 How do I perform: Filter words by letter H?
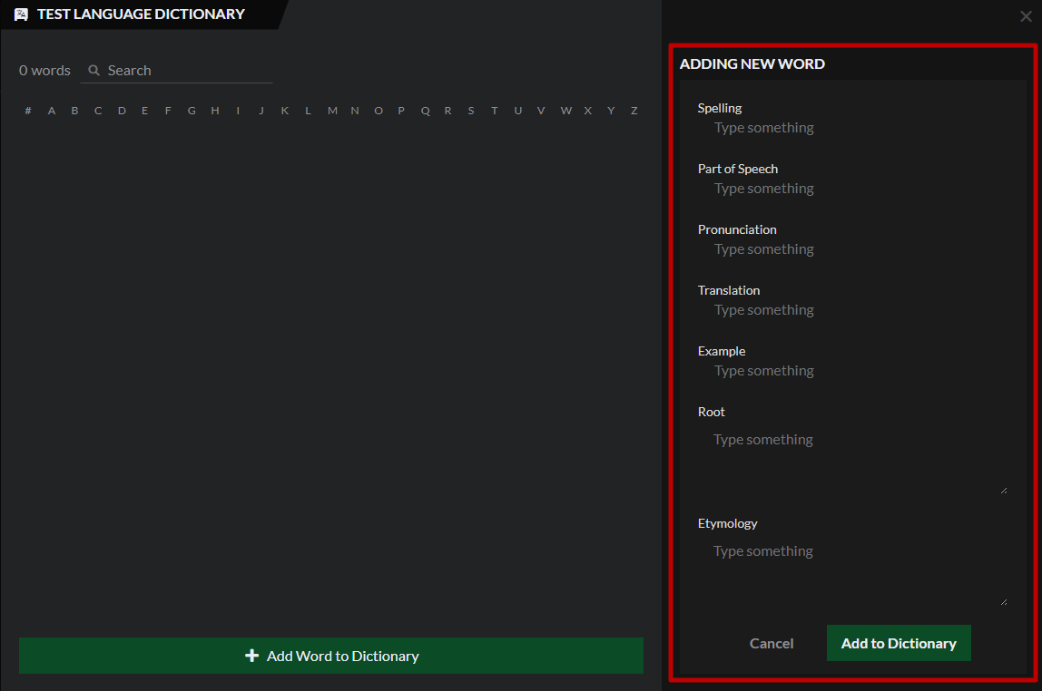coord(214,111)
